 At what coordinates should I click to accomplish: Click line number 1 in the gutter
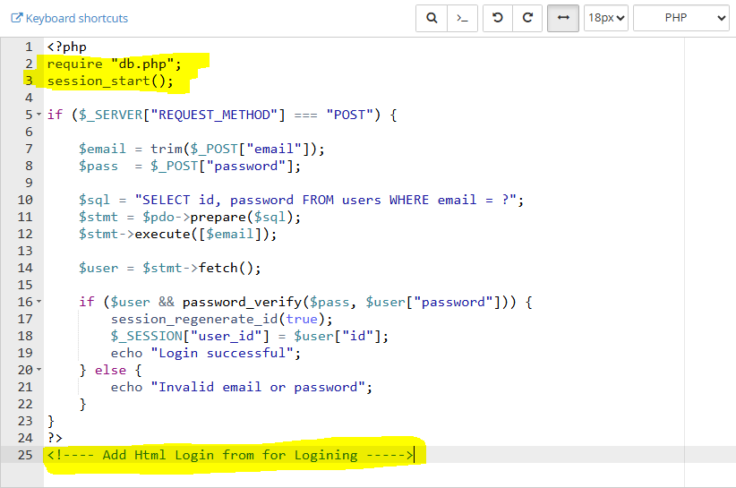coord(28,47)
